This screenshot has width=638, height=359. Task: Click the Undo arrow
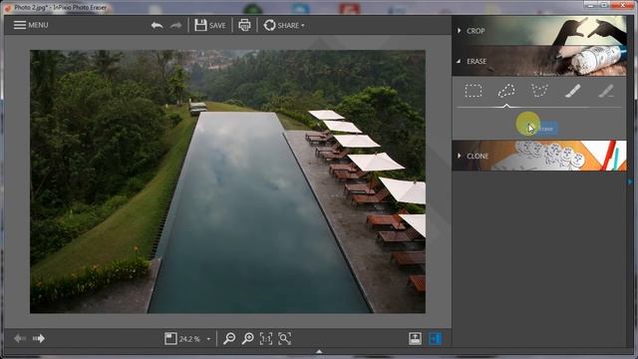tap(158, 25)
